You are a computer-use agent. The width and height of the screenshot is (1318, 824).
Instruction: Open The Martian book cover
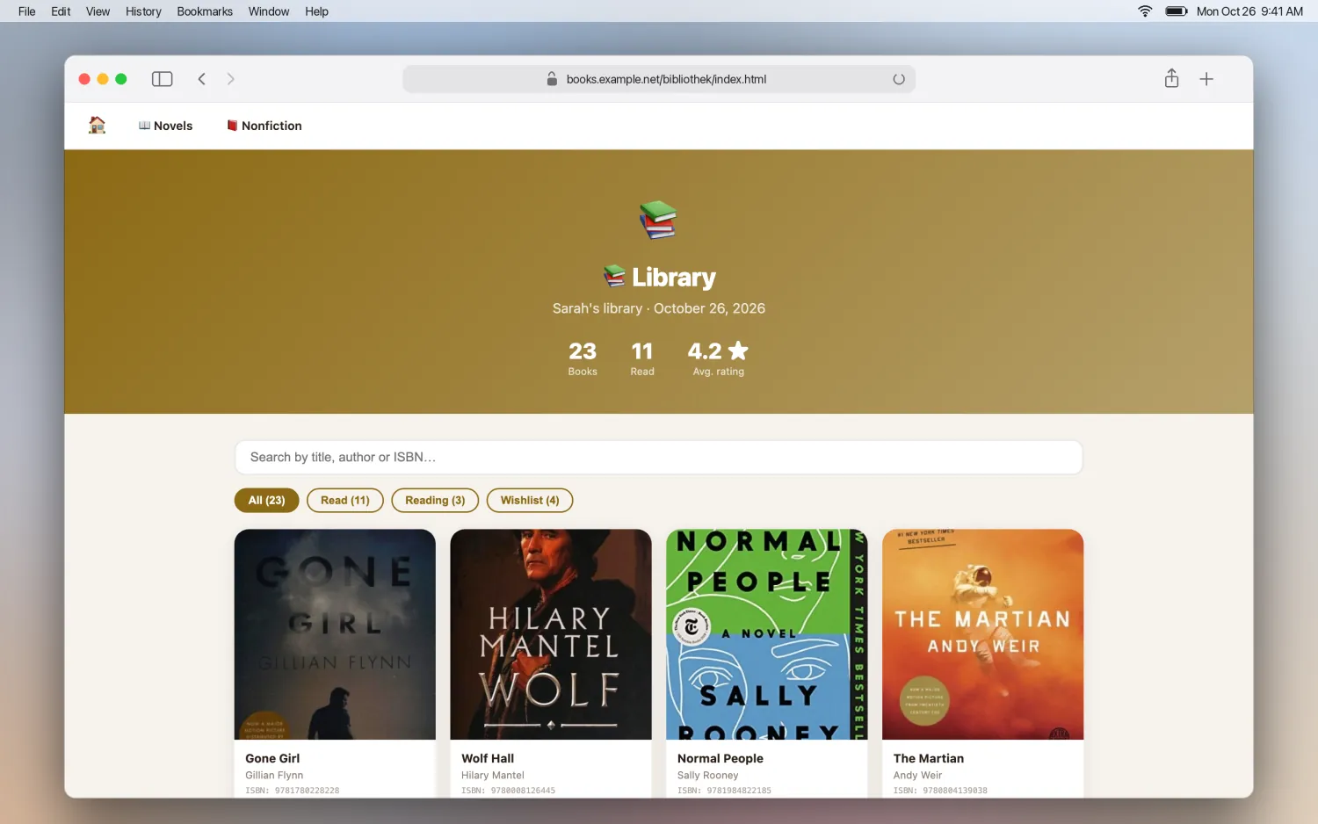coord(982,634)
